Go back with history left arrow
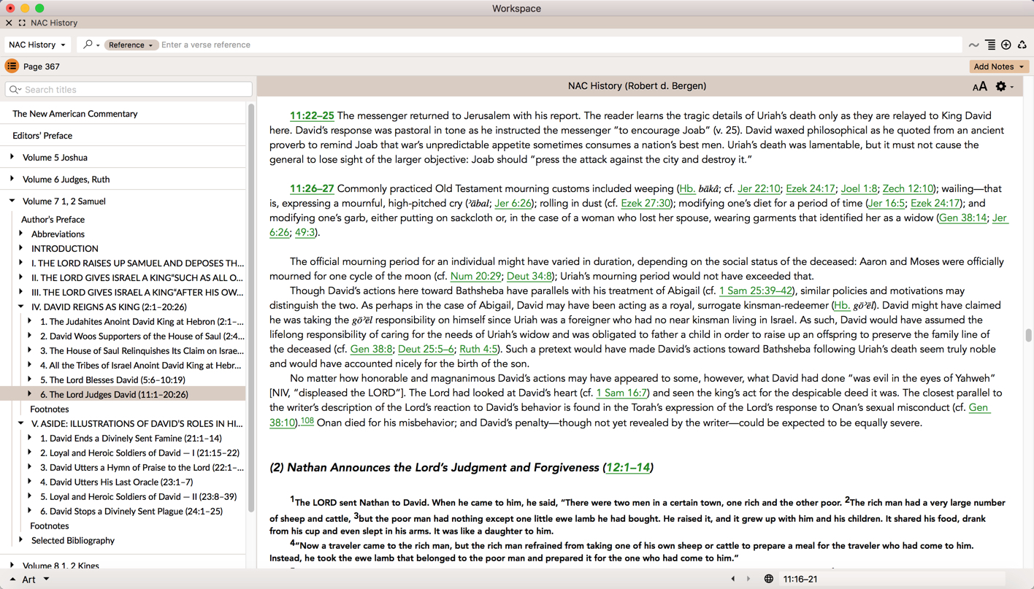Image resolution: width=1034 pixels, height=589 pixels. [x=733, y=580]
